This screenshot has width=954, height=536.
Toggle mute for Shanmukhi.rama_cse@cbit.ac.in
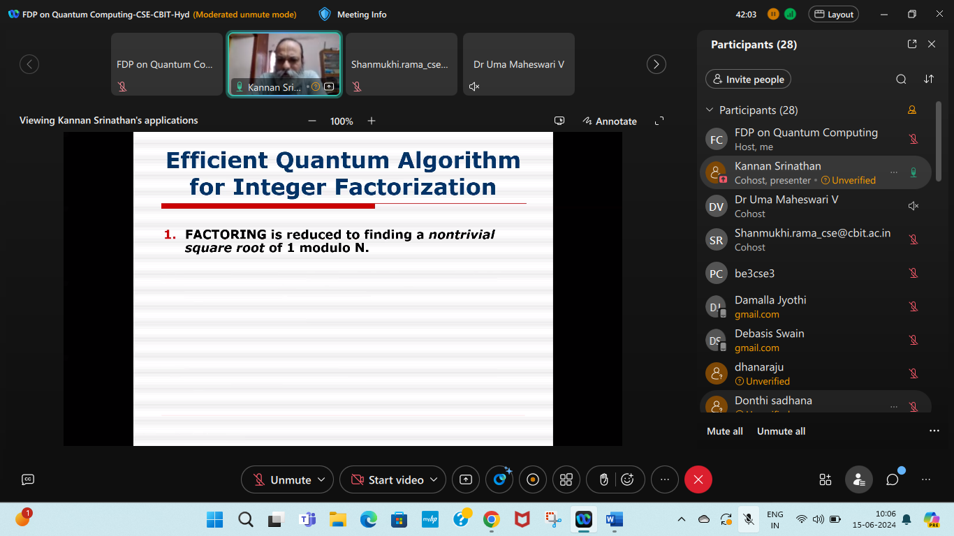coord(913,239)
